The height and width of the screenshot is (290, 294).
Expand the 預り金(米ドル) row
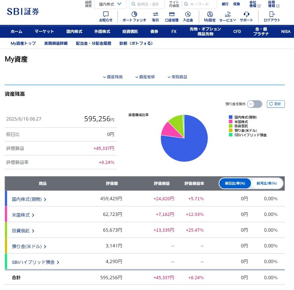click(x=29, y=246)
